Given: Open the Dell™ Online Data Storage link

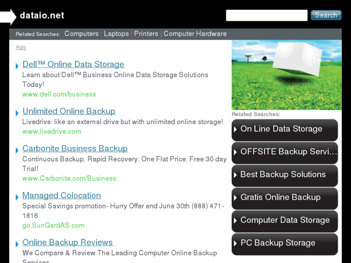Looking at the screenshot, I should (x=73, y=65).
